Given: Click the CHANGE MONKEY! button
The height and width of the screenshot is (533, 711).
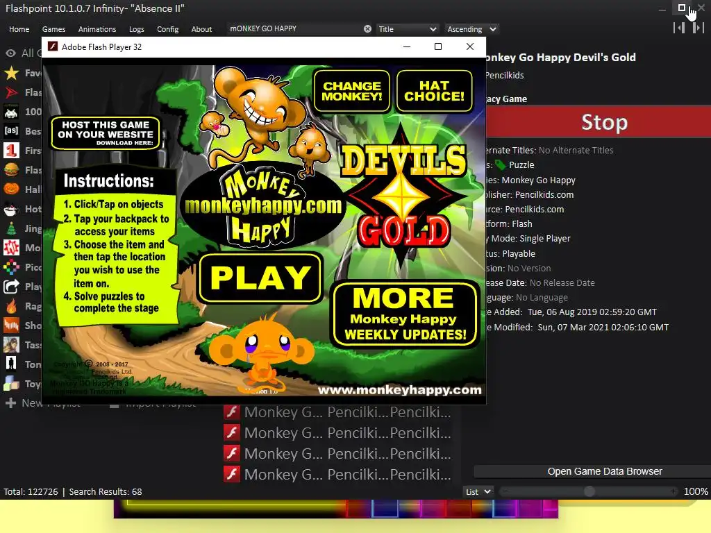Looking at the screenshot, I should (x=352, y=91).
